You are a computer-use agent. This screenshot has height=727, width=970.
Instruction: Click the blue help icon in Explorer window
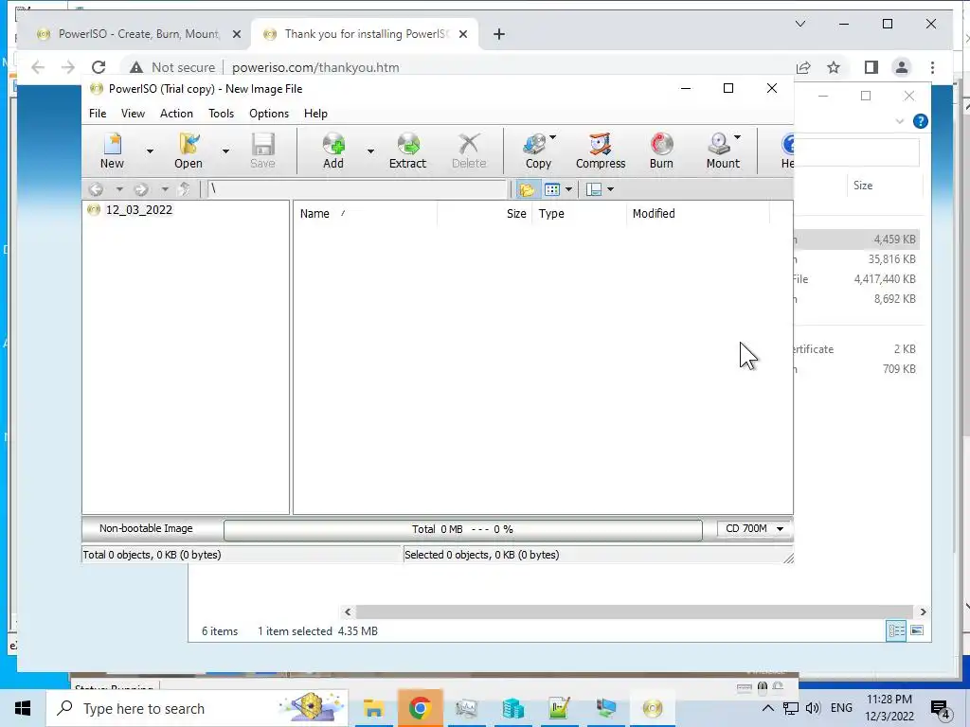[x=920, y=121]
